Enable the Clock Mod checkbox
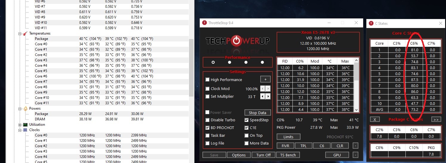Image resolution: width=446 pixels, height=163 pixels. pos(207,89)
